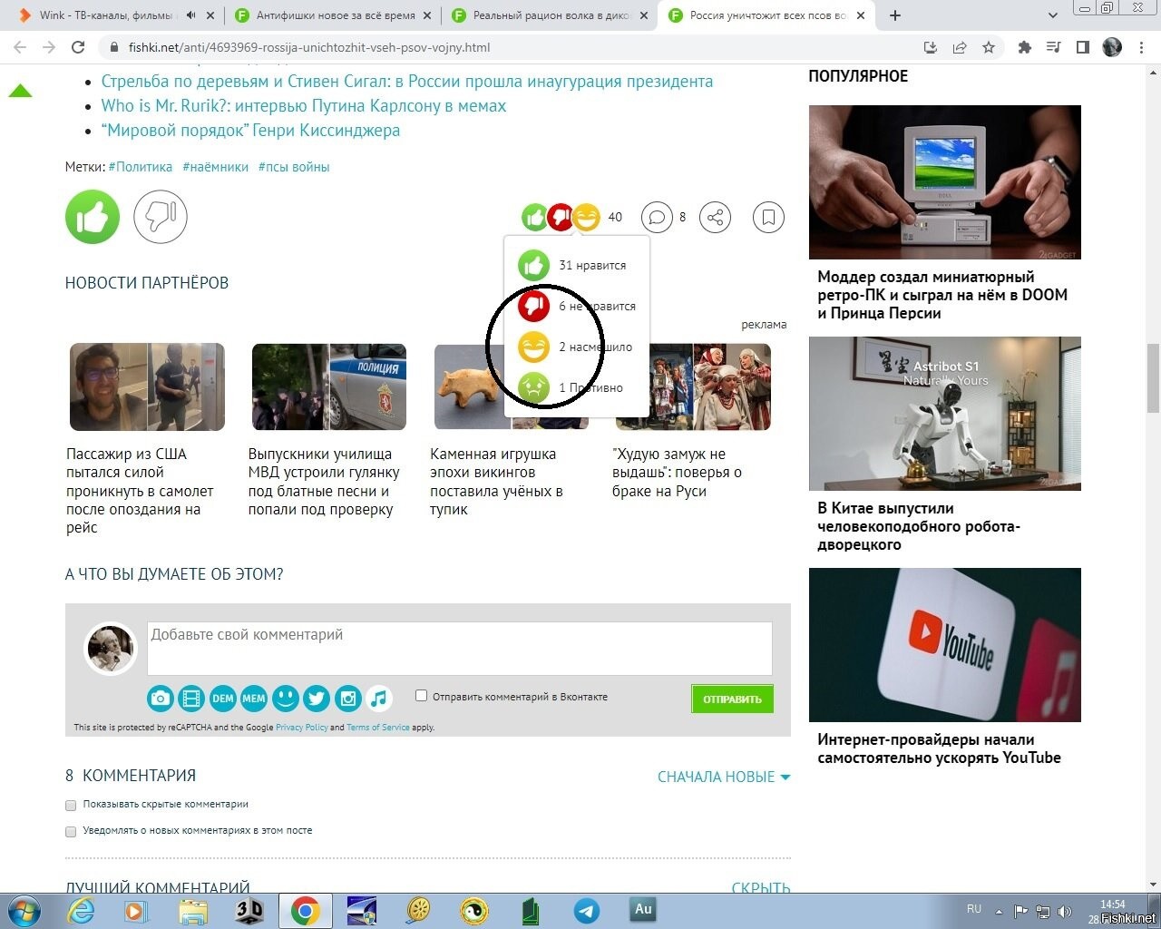The image size is (1161, 929).
Task: Add a Twitter embed via bird icon
Action: pos(317,698)
